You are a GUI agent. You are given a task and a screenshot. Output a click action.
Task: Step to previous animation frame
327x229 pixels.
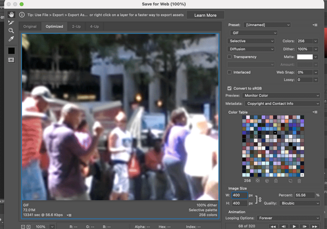point(284,227)
